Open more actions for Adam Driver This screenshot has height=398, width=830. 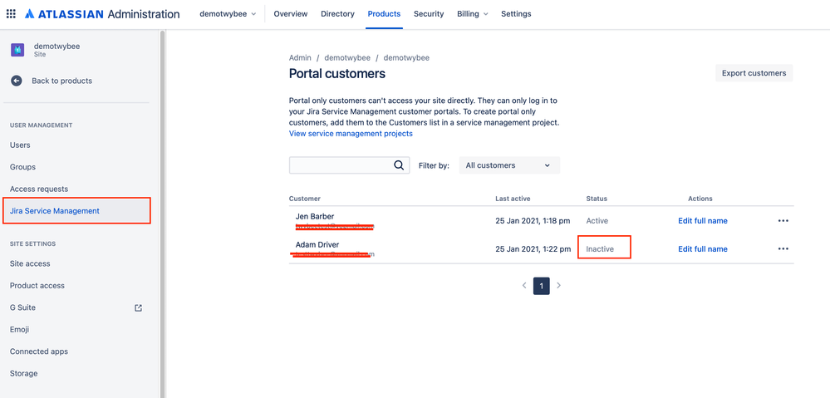pos(783,248)
